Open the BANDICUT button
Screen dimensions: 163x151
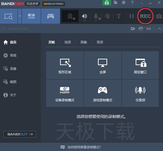pyautogui.click(x=20, y=134)
